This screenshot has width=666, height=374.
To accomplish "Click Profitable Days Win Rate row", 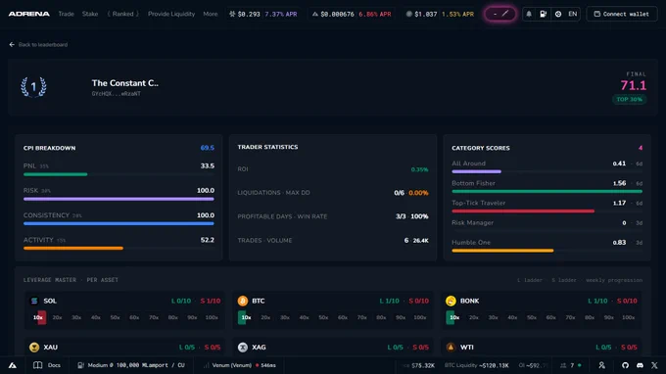I will point(333,216).
